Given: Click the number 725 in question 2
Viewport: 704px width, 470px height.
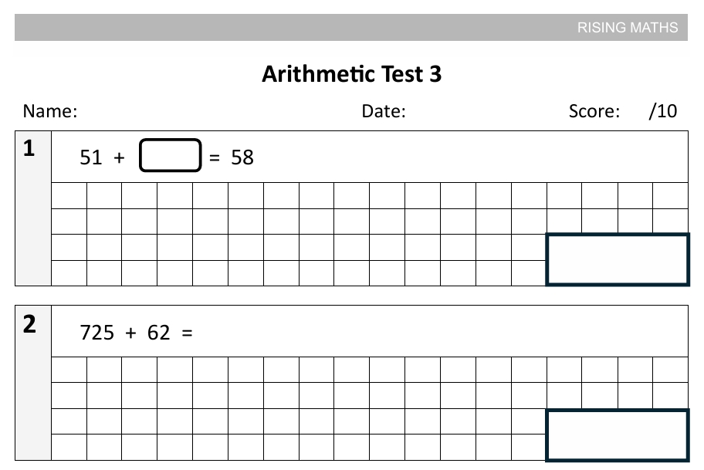Looking at the screenshot, I should point(97,333).
